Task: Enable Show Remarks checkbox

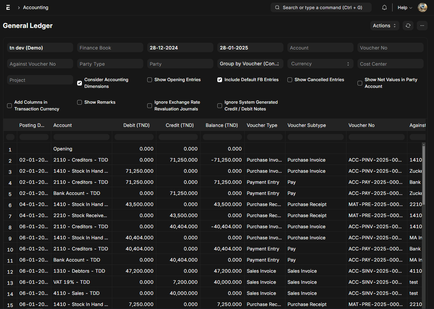Action: (80, 102)
